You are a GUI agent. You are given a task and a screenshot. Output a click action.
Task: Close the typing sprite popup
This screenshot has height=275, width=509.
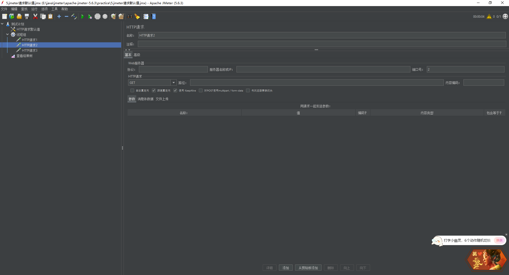(506, 235)
